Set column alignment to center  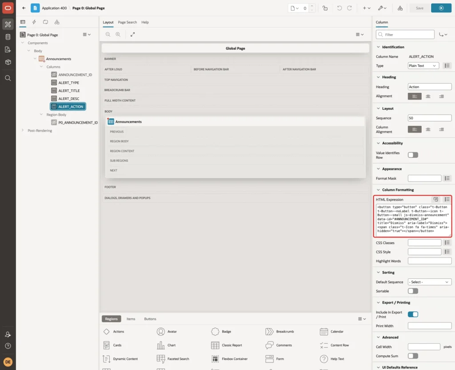point(428,129)
